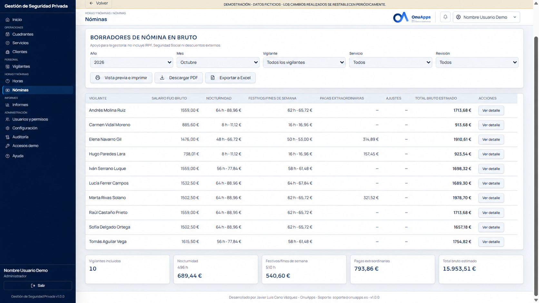This screenshot has height=303, width=539.
Task: Click the HORAS Y NÓMINAS breadcrumb text
Action: [x=98, y=13]
